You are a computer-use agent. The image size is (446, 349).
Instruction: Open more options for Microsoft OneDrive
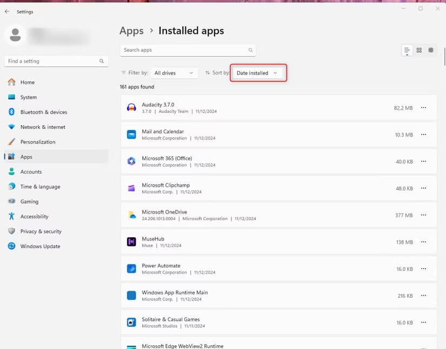(423, 215)
